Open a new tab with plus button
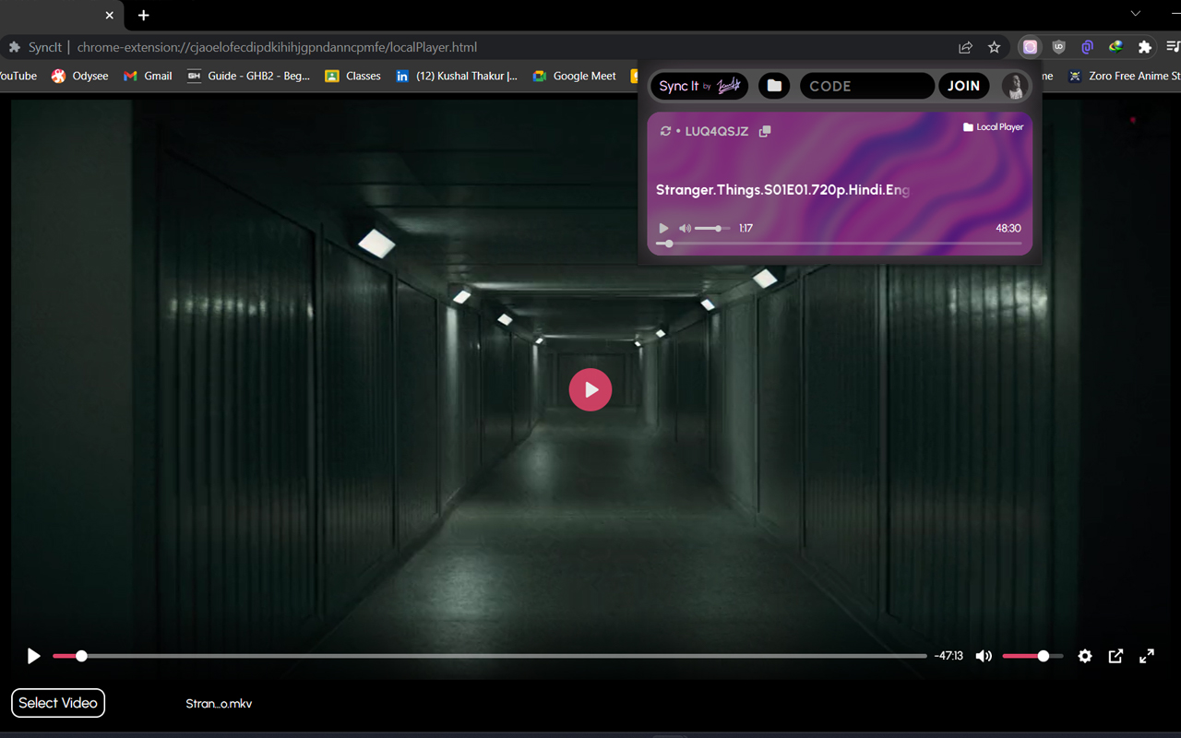 tap(143, 16)
